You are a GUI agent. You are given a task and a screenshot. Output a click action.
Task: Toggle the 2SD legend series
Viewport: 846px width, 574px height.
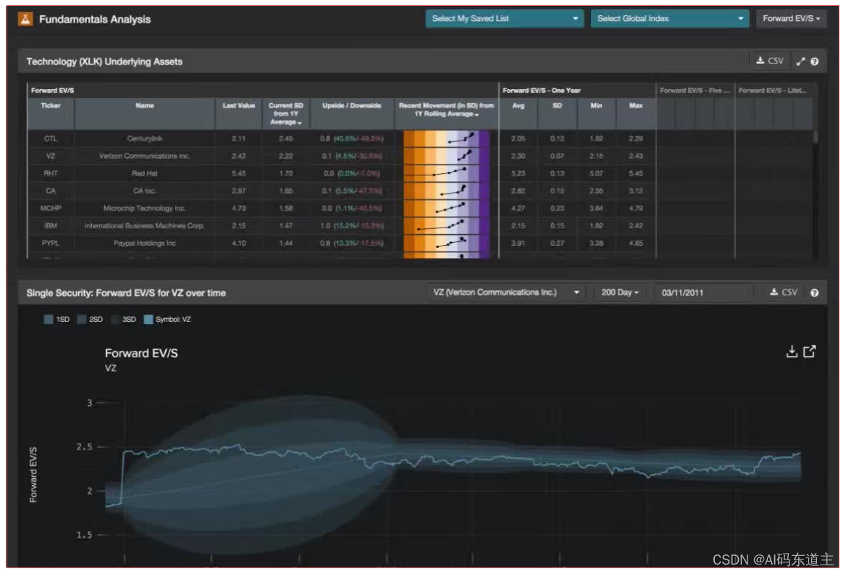[90, 319]
